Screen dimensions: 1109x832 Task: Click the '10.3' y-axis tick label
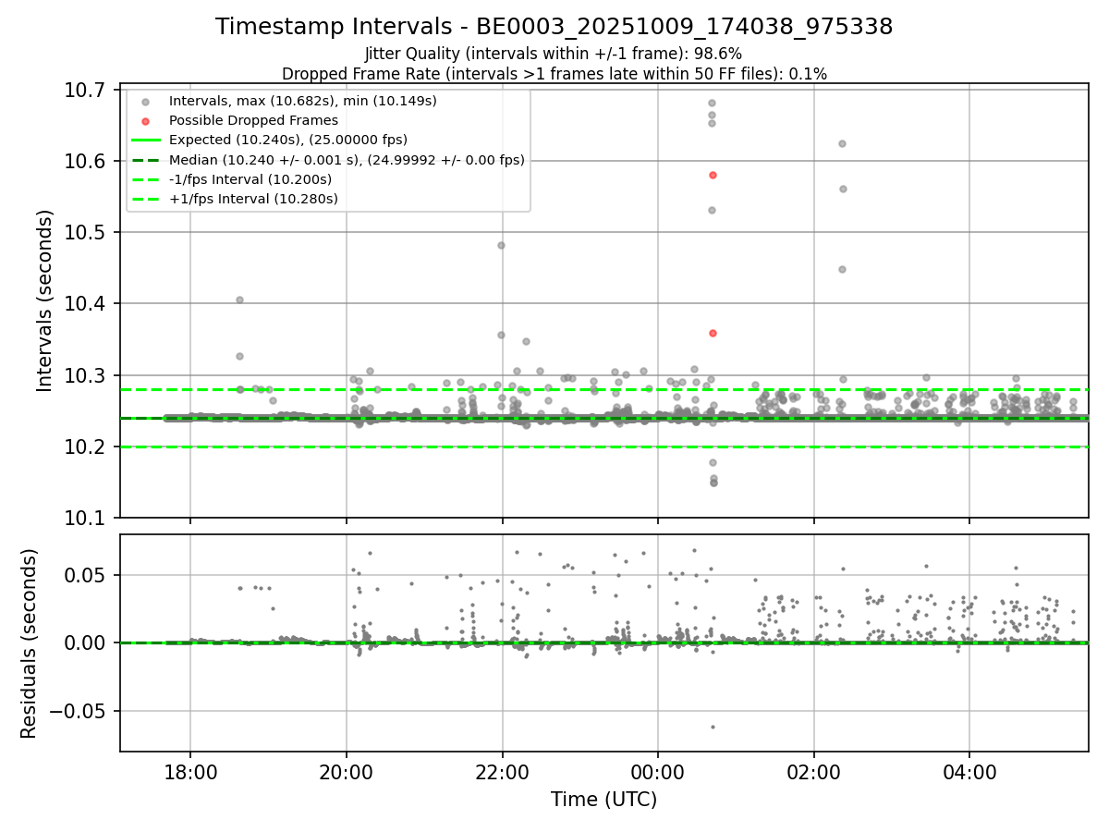tap(86, 375)
